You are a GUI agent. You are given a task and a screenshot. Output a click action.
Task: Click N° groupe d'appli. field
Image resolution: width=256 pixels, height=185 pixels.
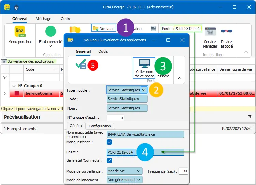[x=115, y=118]
